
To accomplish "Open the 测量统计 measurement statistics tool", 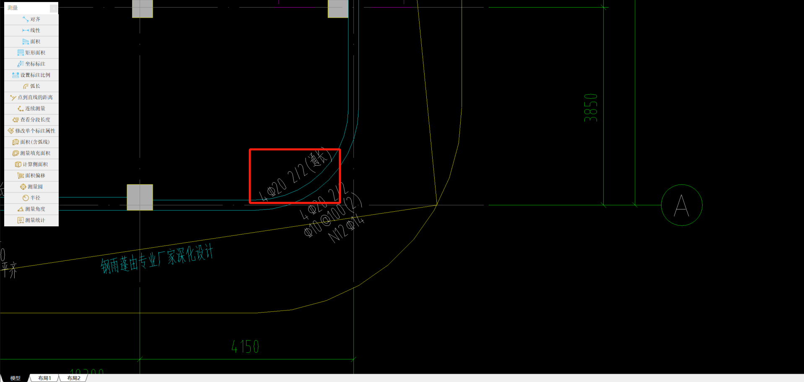I will point(31,220).
